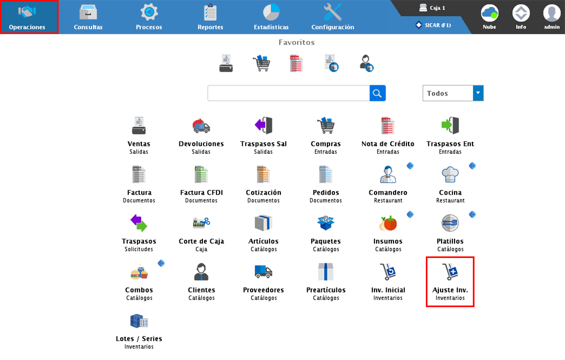This screenshot has width=565, height=360.
Task: Open Devoluciones truck icon
Action: pos(201,126)
